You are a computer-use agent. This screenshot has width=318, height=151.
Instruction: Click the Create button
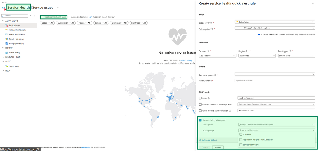(205, 147)
